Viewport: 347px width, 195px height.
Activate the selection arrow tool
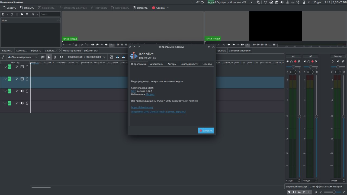coord(49,57)
